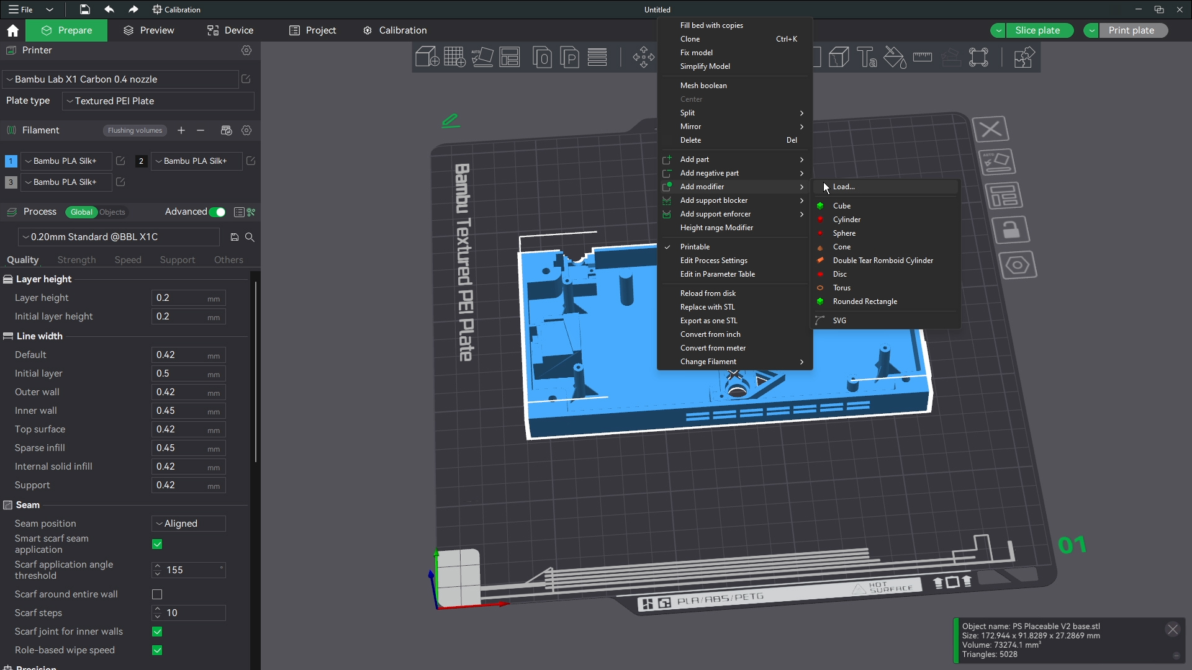Select the Auto orient toolbar icon
This screenshot has width=1192, height=670.
[482, 57]
